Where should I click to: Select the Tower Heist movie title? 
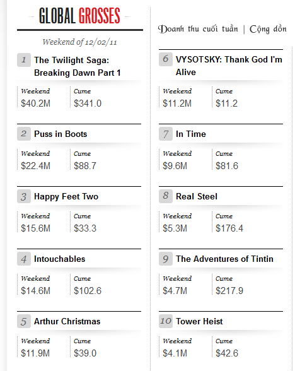199,321
